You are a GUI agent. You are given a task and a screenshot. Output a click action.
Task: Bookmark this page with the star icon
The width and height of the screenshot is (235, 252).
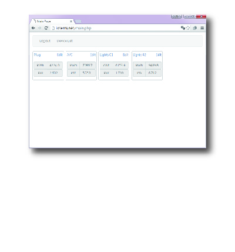[x=188, y=28]
